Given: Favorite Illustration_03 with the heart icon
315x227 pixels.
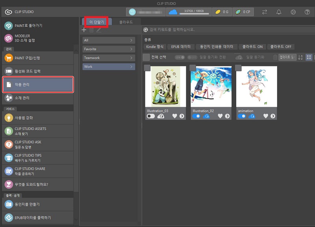Looking at the screenshot, I should click(174, 116).
